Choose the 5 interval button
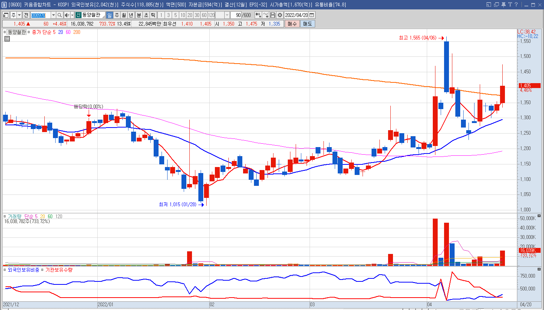Screen dimensions: 544x310 coord(175,15)
